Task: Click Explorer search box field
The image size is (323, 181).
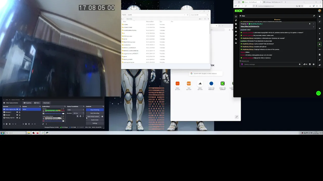Action: tap(200, 15)
